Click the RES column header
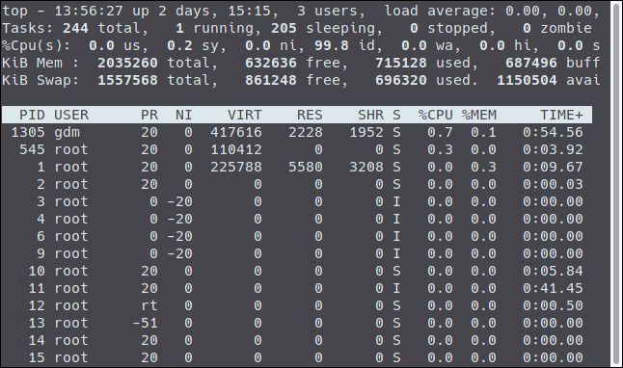Screen dimensions: 623x368 310,115
